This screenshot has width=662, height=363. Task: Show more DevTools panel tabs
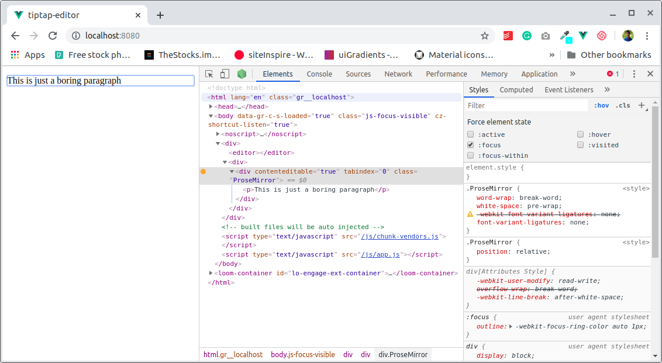tap(573, 74)
